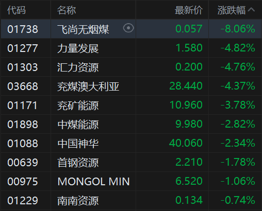Select stock code 01171

coord(22,105)
